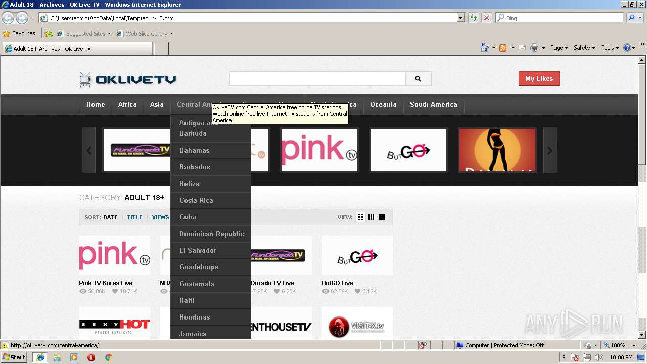
Task: Sort channels by Date
Action: click(110, 217)
